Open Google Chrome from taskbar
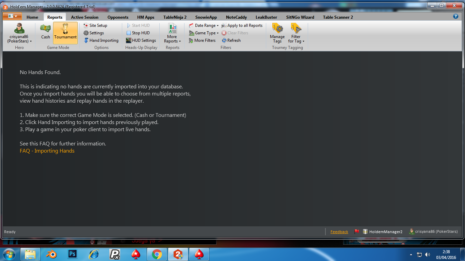This screenshot has height=261, width=465. click(x=157, y=254)
